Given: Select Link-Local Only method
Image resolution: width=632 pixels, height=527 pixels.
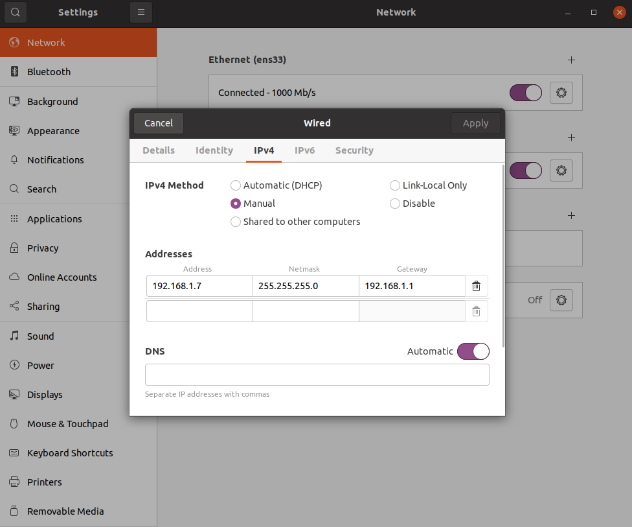Looking at the screenshot, I should pyautogui.click(x=428, y=185).
